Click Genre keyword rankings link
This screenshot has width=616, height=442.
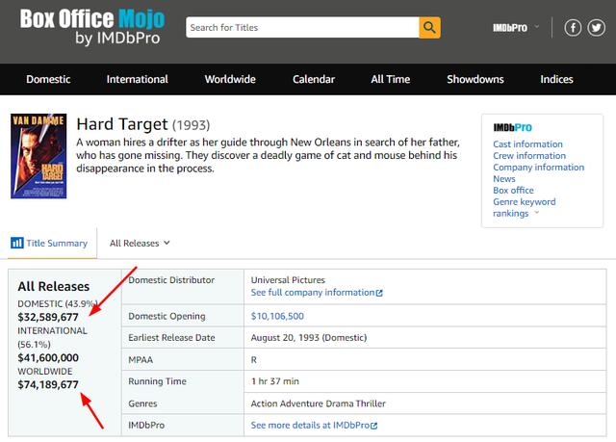(524, 207)
